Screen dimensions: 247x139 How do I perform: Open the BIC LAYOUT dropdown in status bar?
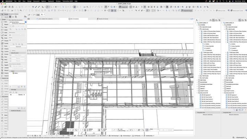[x=103, y=136]
